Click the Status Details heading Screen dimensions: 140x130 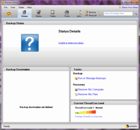(70, 31)
